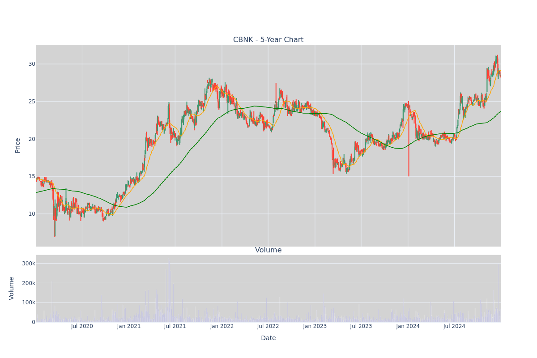537x358 pixels.
Task: Click the 100k volume tick label
Action: [29, 303]
